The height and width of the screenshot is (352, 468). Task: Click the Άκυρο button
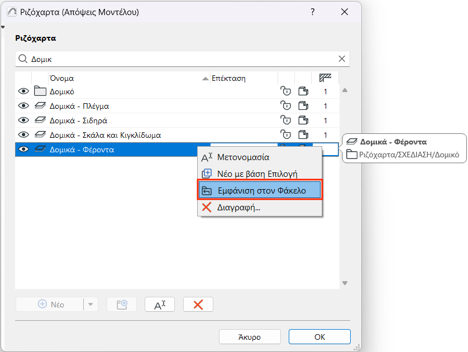[x=250, y=337]
